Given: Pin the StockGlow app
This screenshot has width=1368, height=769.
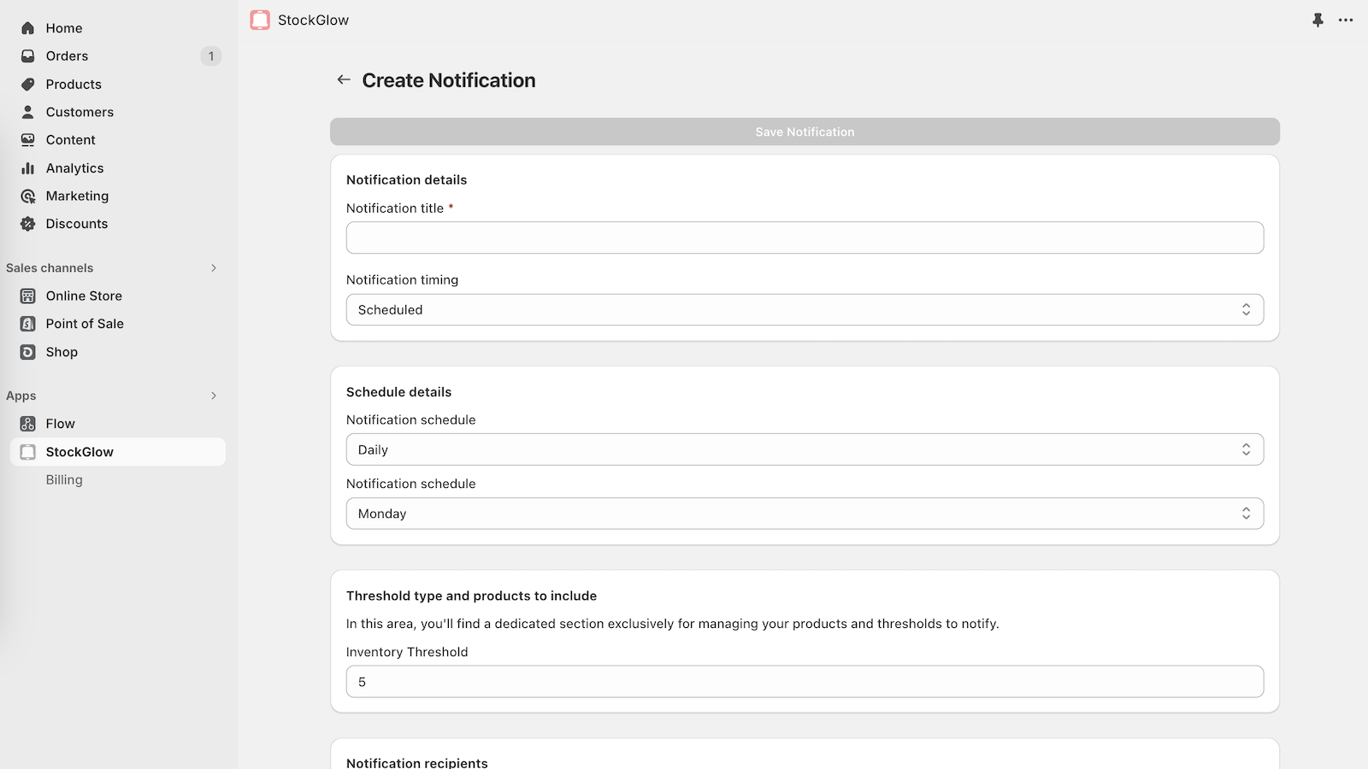Looking at the screenshot, I should coord(1318,19).
